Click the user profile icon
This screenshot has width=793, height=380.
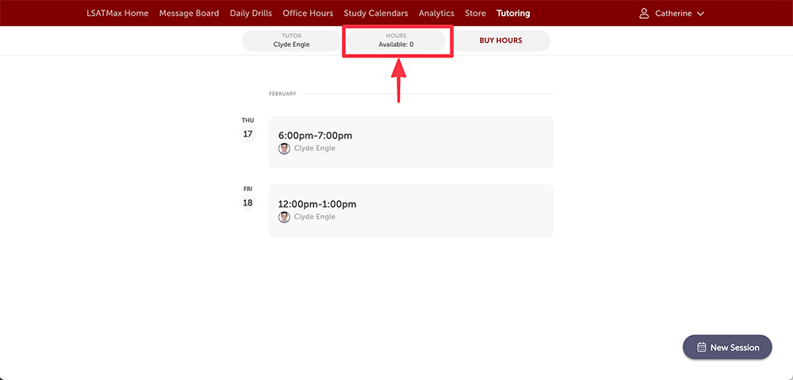[644, 13]
